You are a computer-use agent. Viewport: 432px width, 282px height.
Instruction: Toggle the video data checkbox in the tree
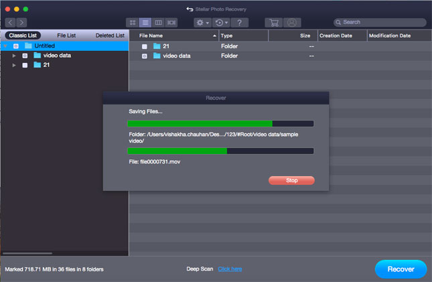point(25,56)
